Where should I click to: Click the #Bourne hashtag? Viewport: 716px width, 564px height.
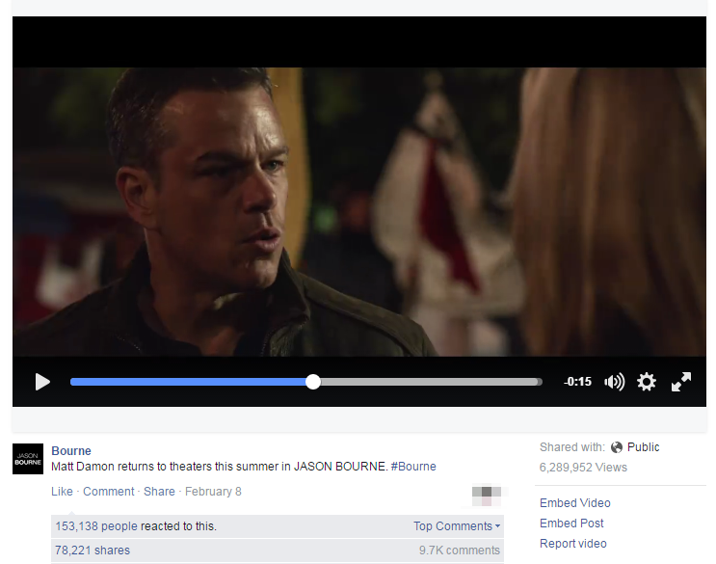point(413,467)
